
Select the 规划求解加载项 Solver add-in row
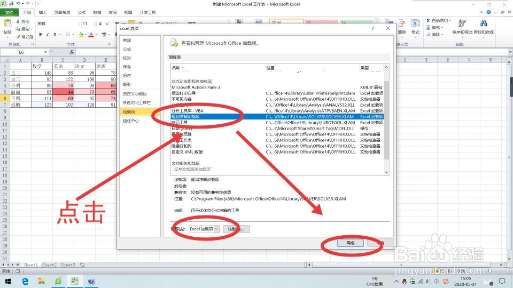coord(277,117)
